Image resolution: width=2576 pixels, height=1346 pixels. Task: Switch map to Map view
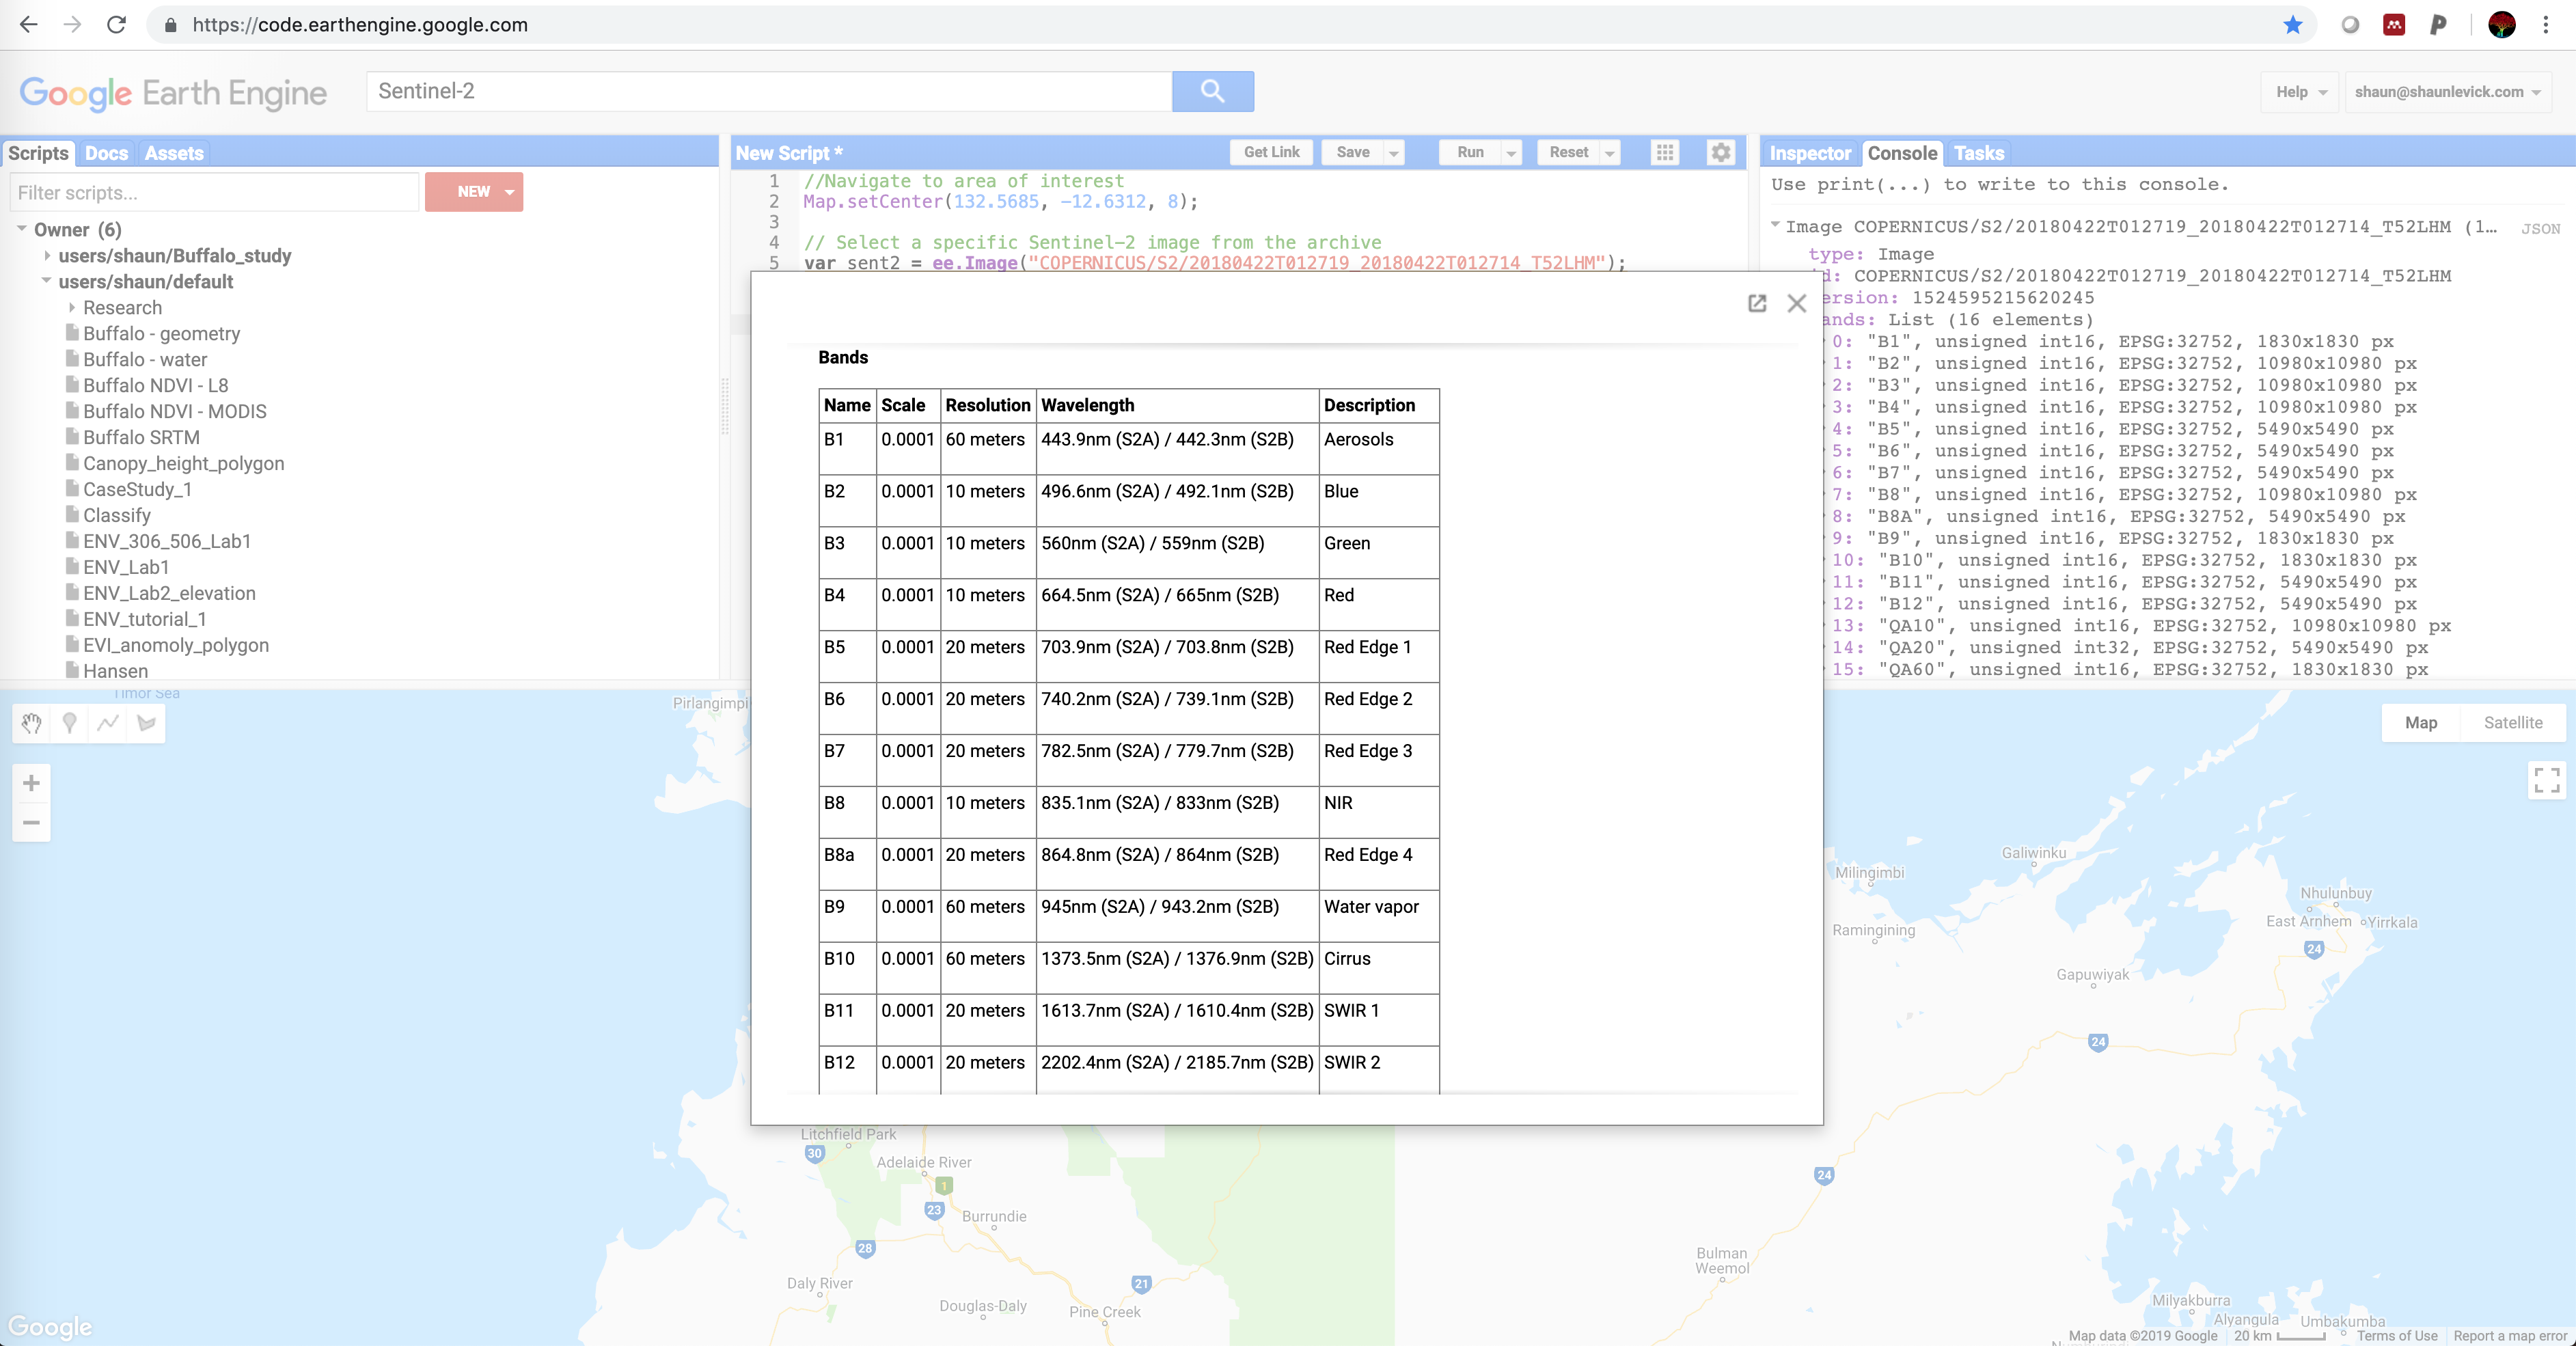(2420, 722)
